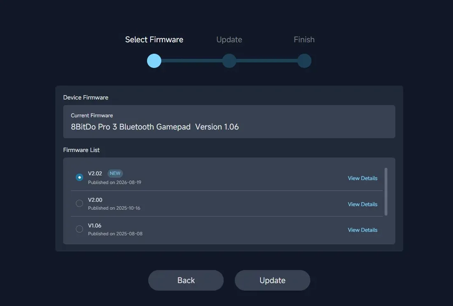The image size is (453, 306).
Task: Click the 'Device Firmware' heading
Action: pyautogui.click(x=86, y=97)
